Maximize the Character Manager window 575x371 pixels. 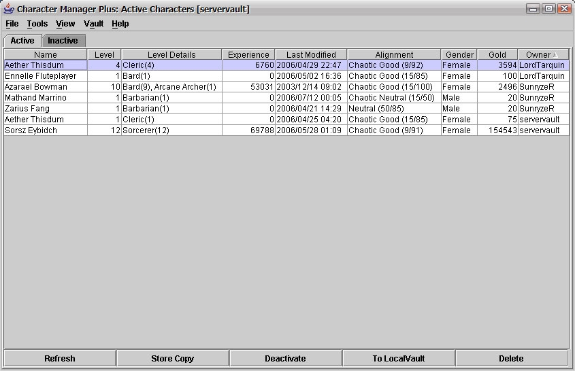(x=549, y=9)
